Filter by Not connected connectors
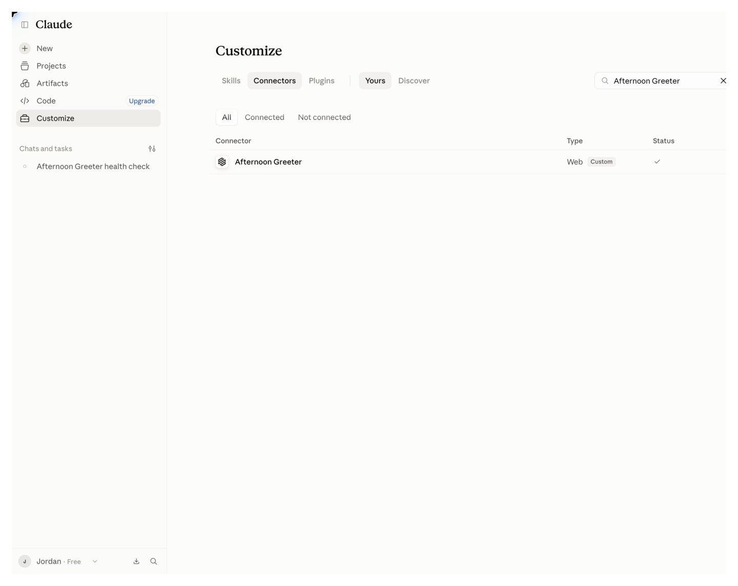 pyautogui.click(x=324, y=117)
